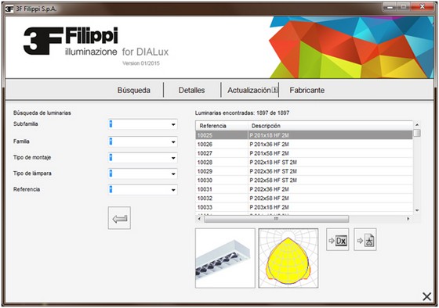The image size is (439, 308).
Task: Click the export to DIALux Dx icon
Action: (337, 240)
